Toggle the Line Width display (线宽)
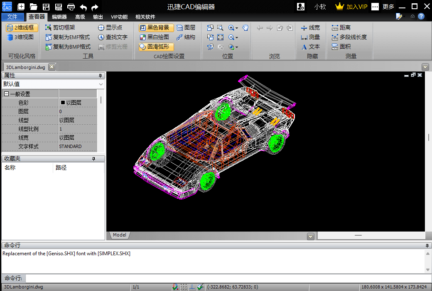 [x=311, y=27]
